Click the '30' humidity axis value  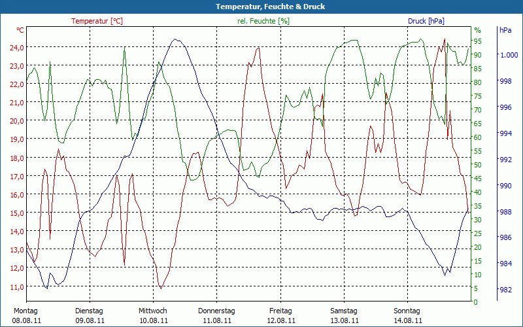478,220
